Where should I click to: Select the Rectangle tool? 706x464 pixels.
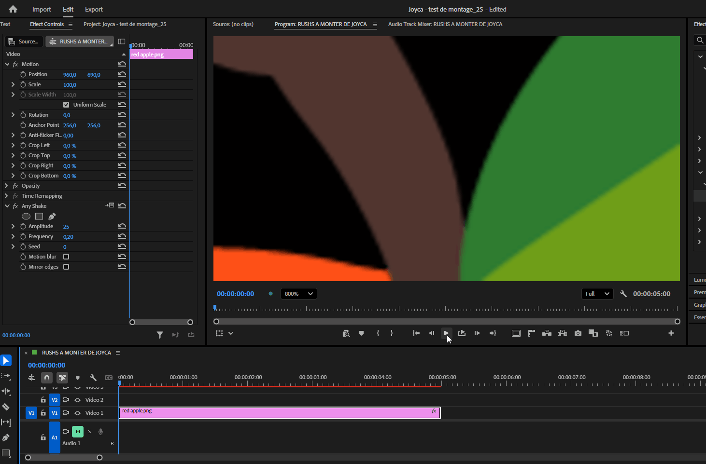pyautogui.click(x=6, y=453)
